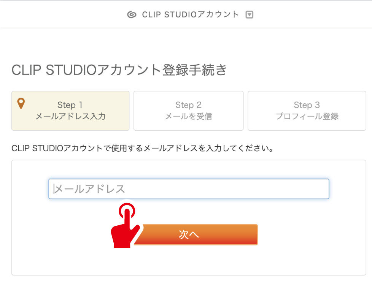This screenshot has height=285, width=372.
Task: Click the メールを受信 caption
Action: (x=188, y=116)
